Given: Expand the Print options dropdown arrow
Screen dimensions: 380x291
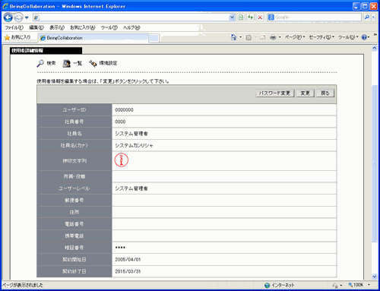Looking at the screenshot, I should pyautogui.click(x=280, y=37).
